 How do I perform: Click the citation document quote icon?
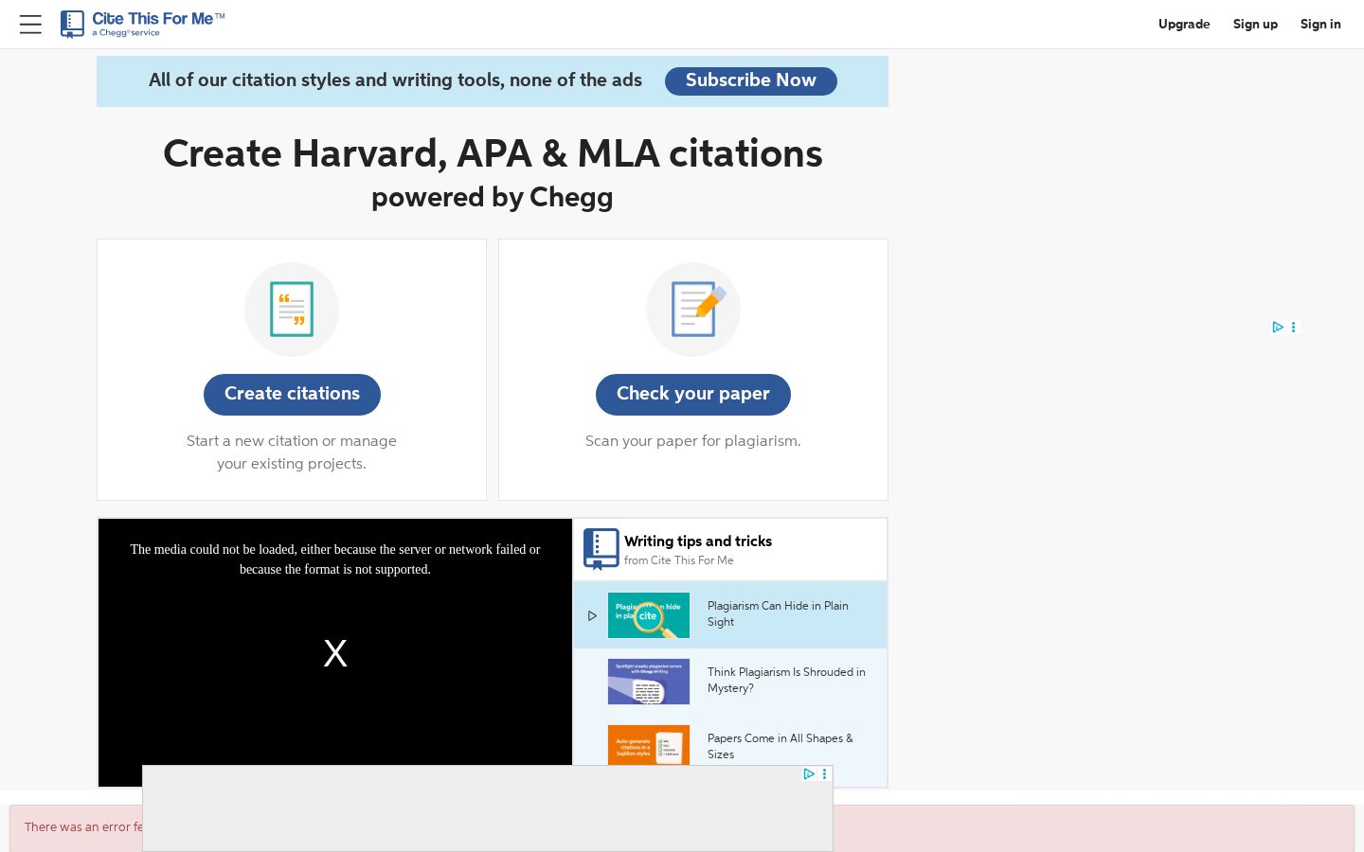tap(292, 310)
